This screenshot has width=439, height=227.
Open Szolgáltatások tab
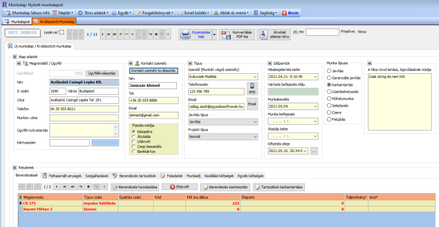click(x=97, y=175)
